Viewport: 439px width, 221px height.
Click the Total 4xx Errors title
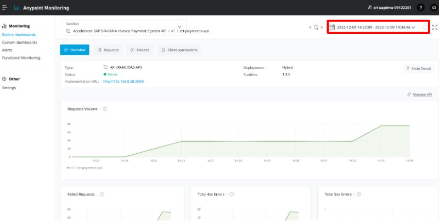pyautogui.click(x=211, y=194)
